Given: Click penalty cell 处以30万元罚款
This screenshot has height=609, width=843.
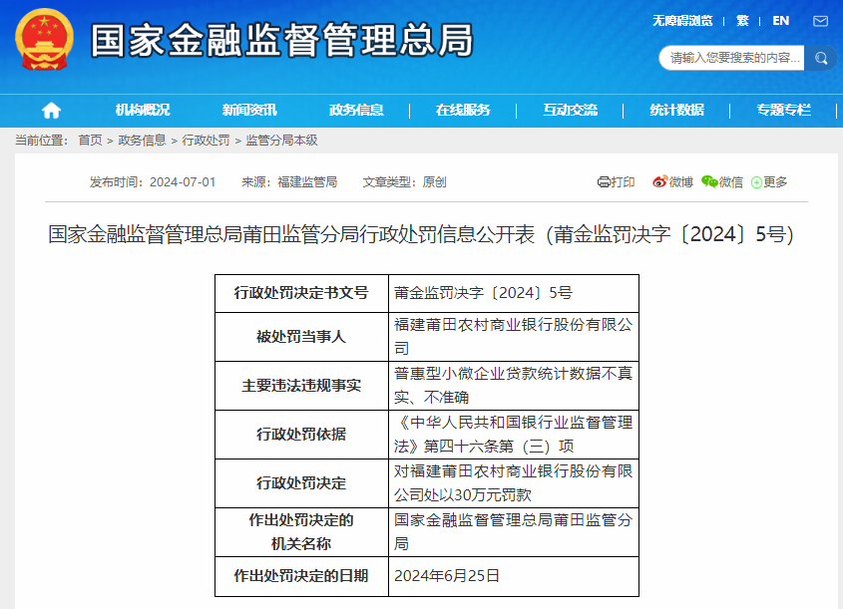Looking at the screenshot, I should [x=514, y=483].
